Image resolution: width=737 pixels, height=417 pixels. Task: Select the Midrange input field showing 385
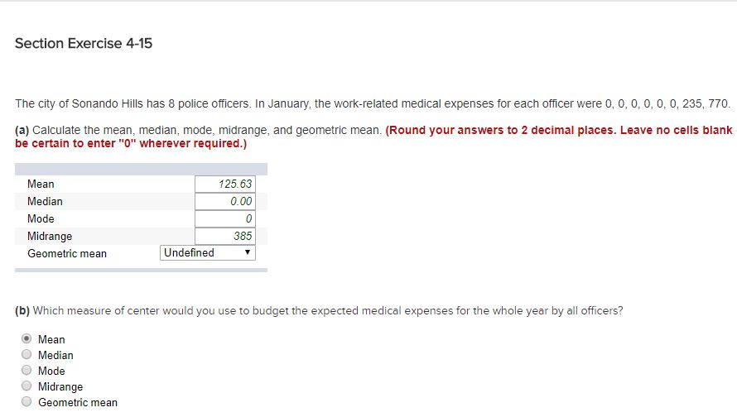coord(225,236)
